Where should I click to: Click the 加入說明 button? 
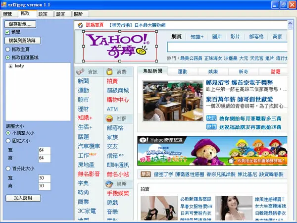coord(23,198)
